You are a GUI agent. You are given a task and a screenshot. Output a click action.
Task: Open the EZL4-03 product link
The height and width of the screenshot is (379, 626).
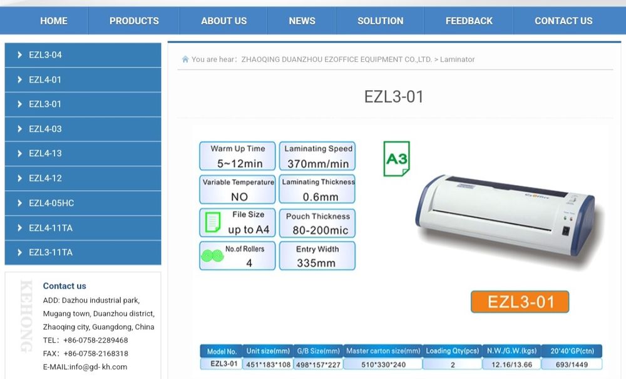pos(83,129)
